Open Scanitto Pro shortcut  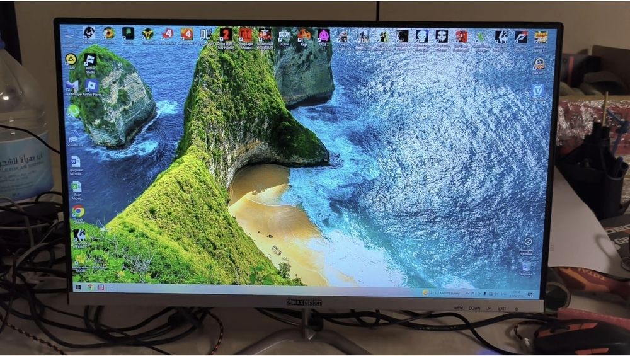point(75,140)
